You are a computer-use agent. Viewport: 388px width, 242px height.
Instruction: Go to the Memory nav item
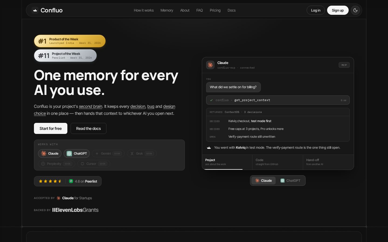pyautogui.click(x=167, y=10)
